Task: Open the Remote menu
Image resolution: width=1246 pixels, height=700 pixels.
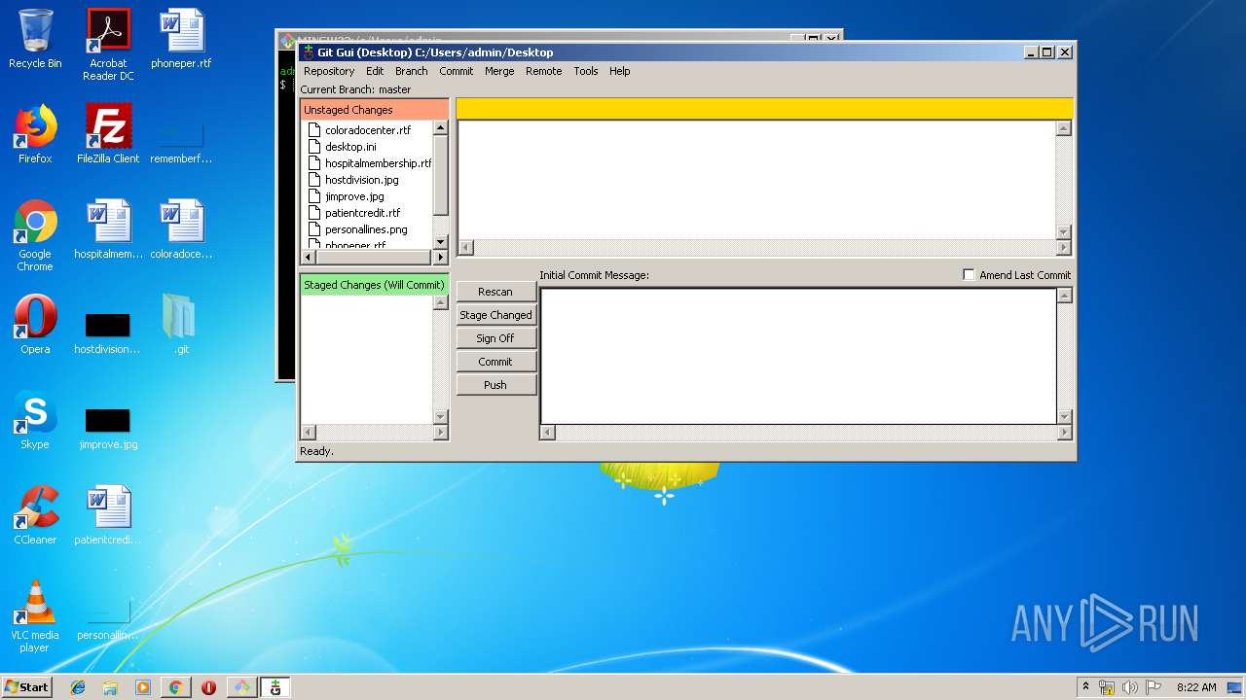Action: (543, 71)
